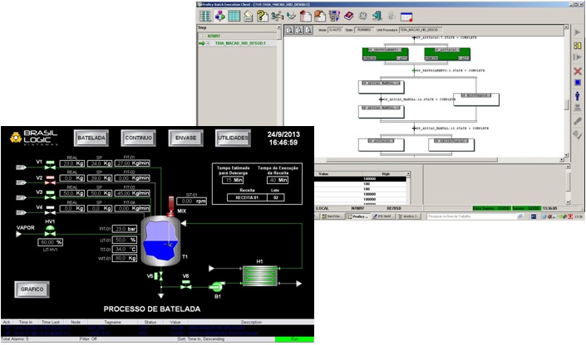Click the red X abort batch icon
This screenshot has height=345, width=586.
tap(577, 71)
